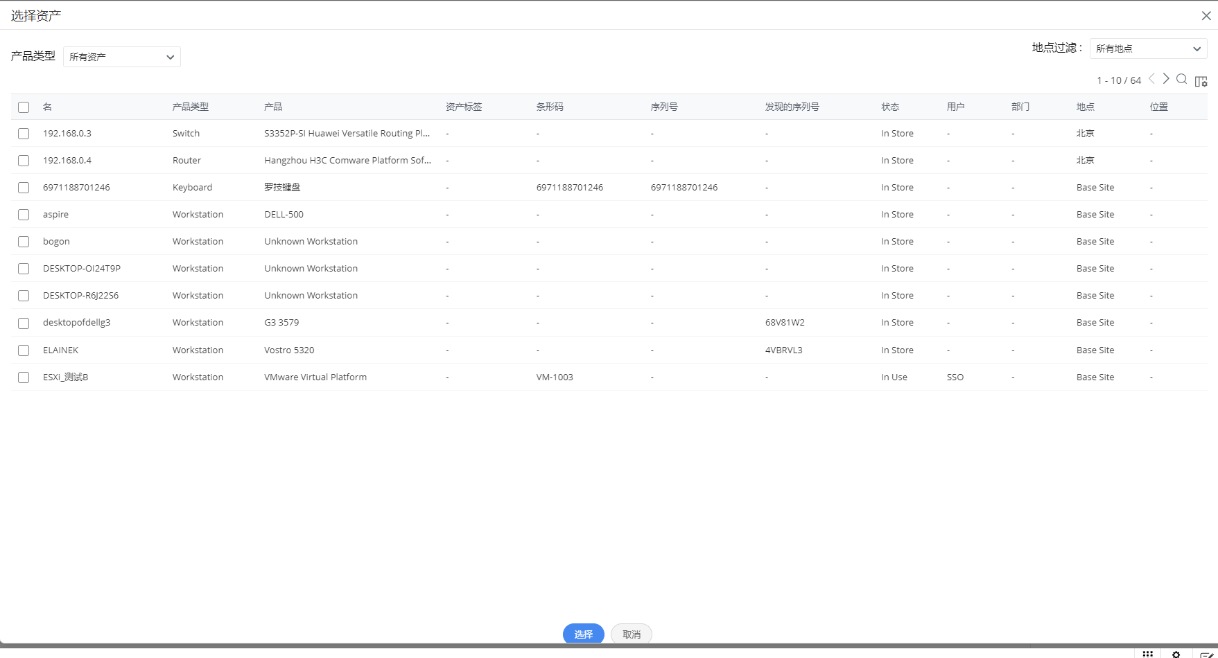Click the 产品 column header
The width and height of the screenshot is (1218, 658).
pyautogui.click(x=273, y=107)
